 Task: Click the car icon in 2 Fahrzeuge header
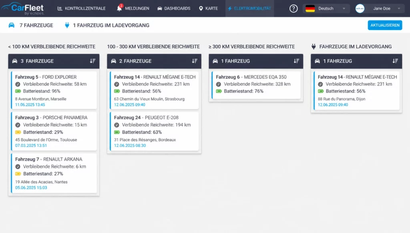click(x=113, y=61)
